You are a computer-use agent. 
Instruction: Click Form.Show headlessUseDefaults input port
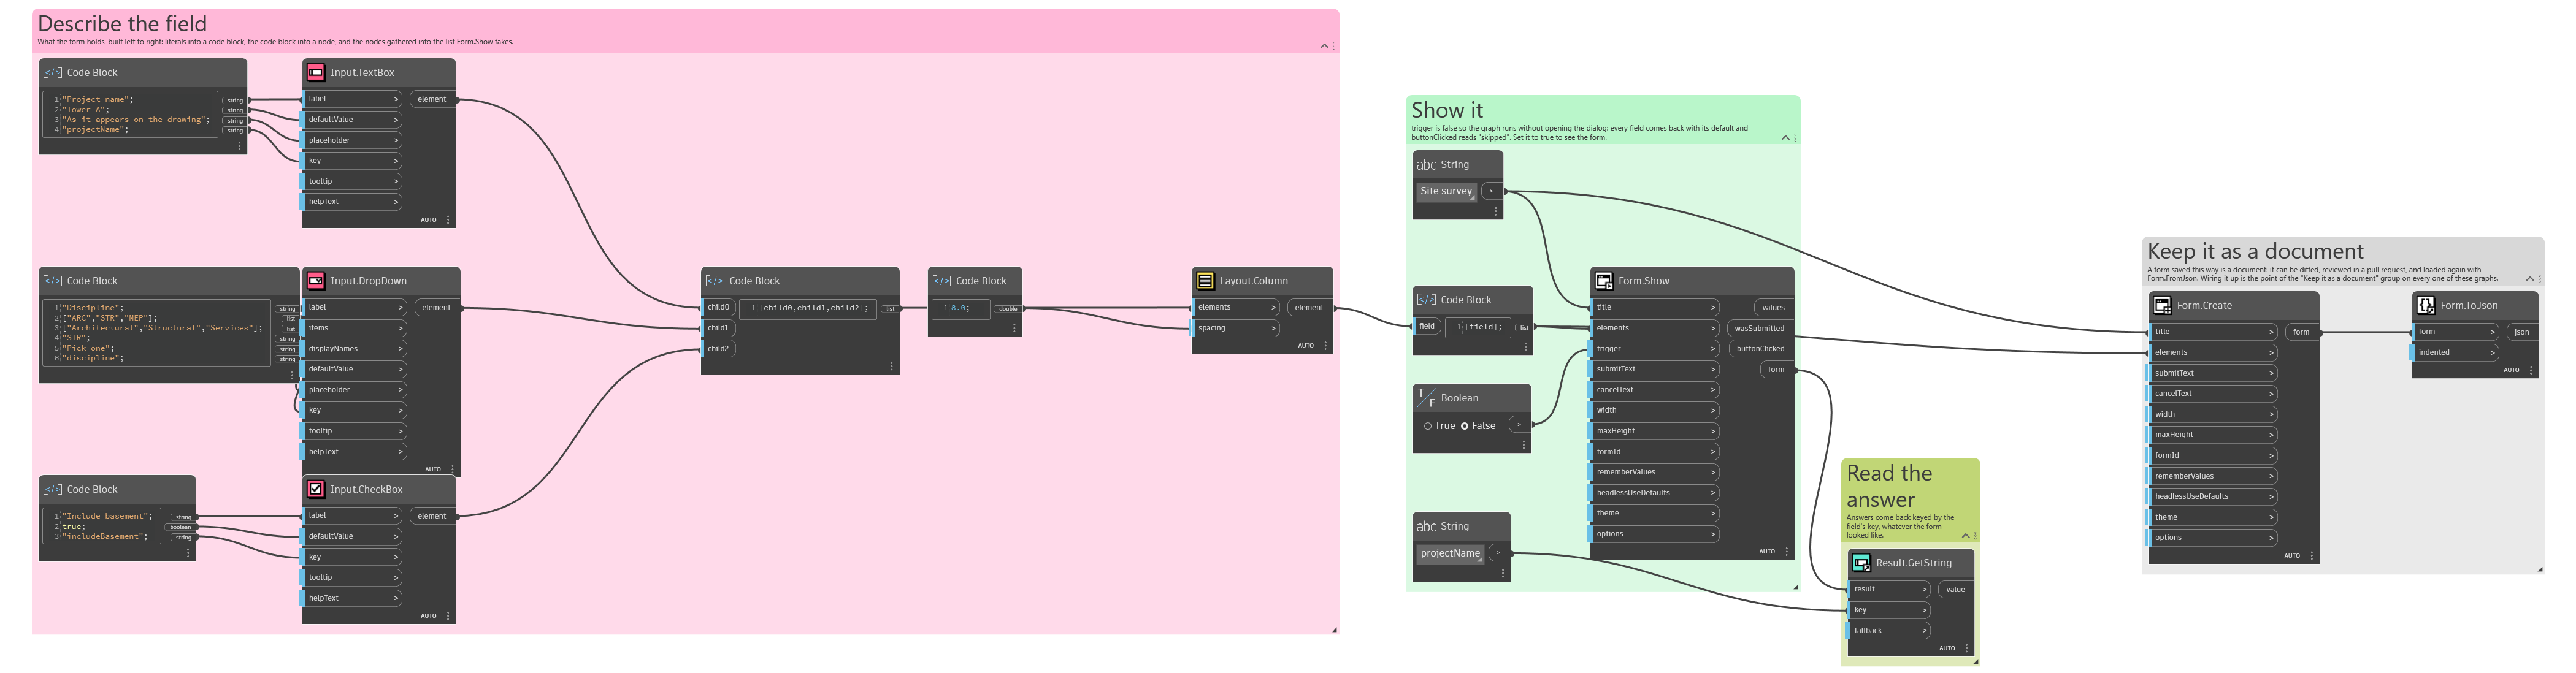pos(1654,493)
